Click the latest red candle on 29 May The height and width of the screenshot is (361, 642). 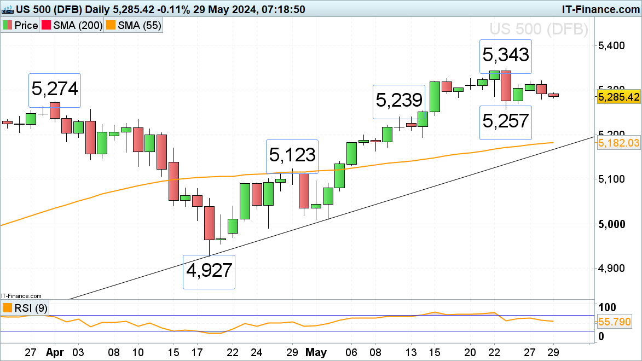[x=553, y=95]
